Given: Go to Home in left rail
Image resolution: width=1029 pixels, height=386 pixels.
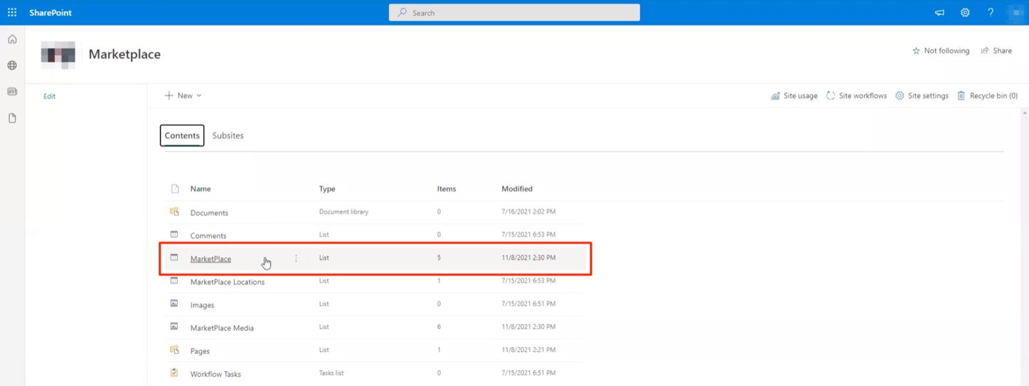Looking at the screenshot, I should point(12,39).
